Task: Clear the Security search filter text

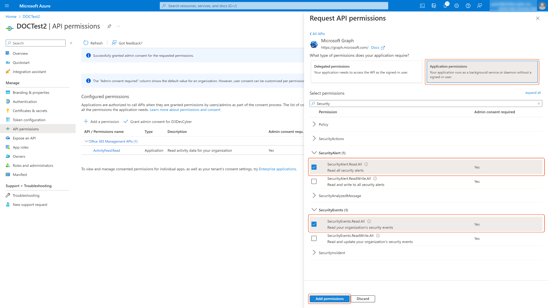Action: [539, 103]
